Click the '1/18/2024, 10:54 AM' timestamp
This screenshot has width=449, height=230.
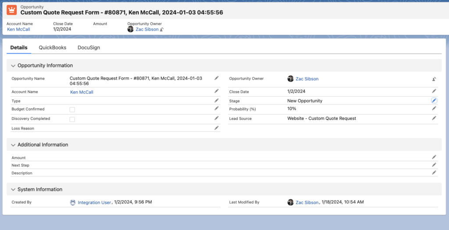pyautogui.click(x=343, y=202)
